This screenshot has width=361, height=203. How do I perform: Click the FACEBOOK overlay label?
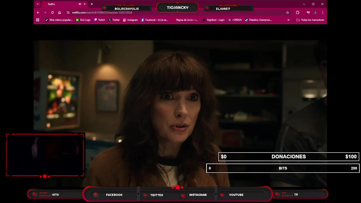click(x=114, y=195)
